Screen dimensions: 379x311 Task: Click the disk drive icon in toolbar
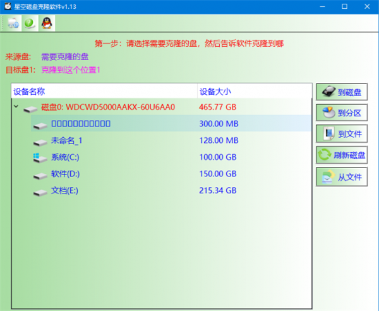tap(13, 23)
